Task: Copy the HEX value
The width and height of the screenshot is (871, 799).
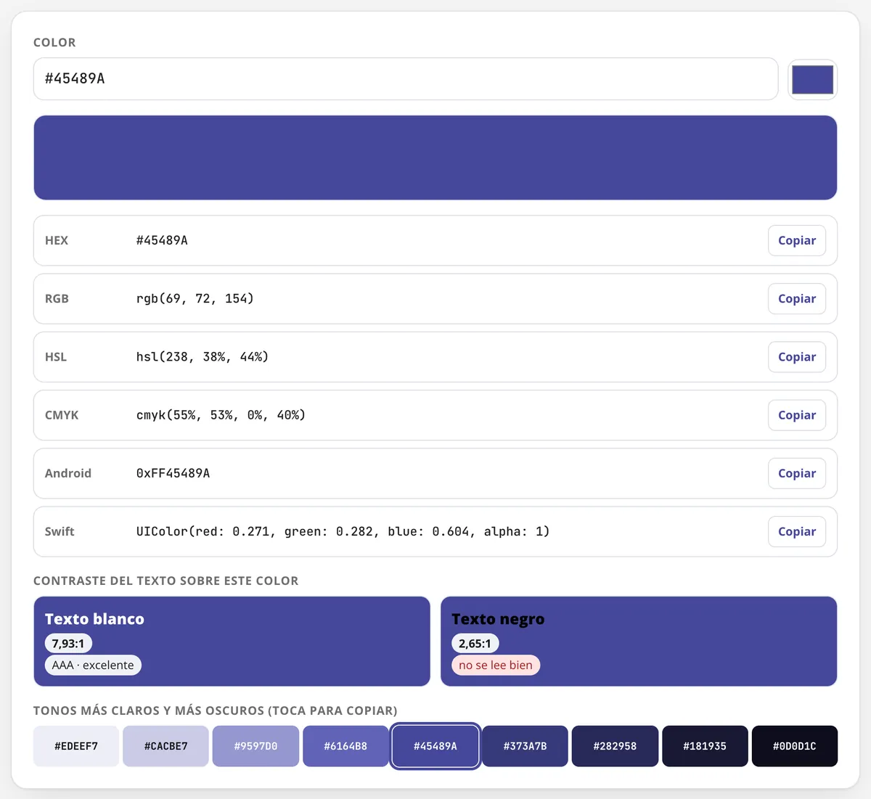Action: click(x=797, y=241)
